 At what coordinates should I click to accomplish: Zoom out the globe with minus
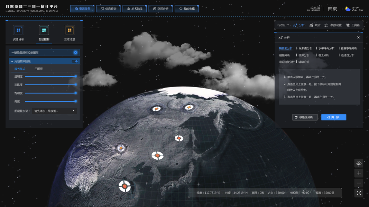coord(359,183)
